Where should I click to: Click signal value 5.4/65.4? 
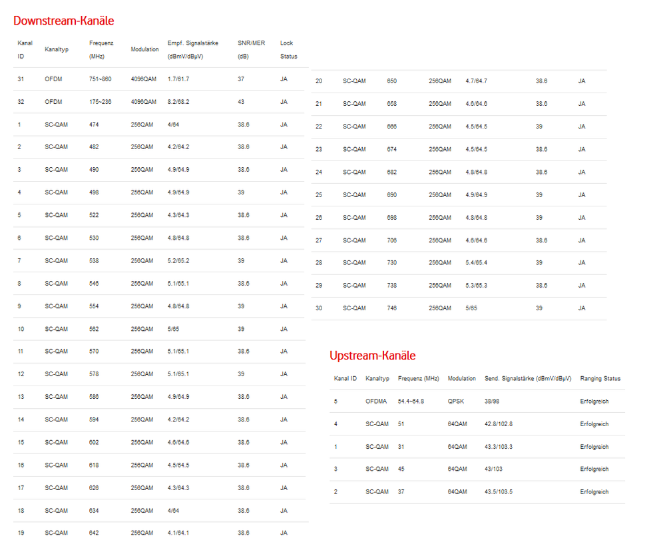(x=476, y=263)
